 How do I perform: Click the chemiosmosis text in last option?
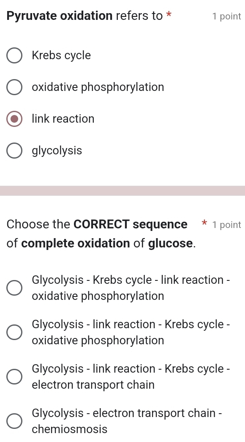(x=69, y=429)
